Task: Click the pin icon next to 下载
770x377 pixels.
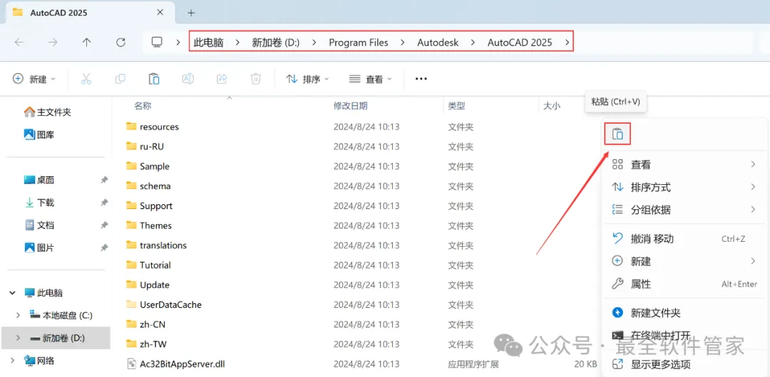Action: click(x=104, y=203)
